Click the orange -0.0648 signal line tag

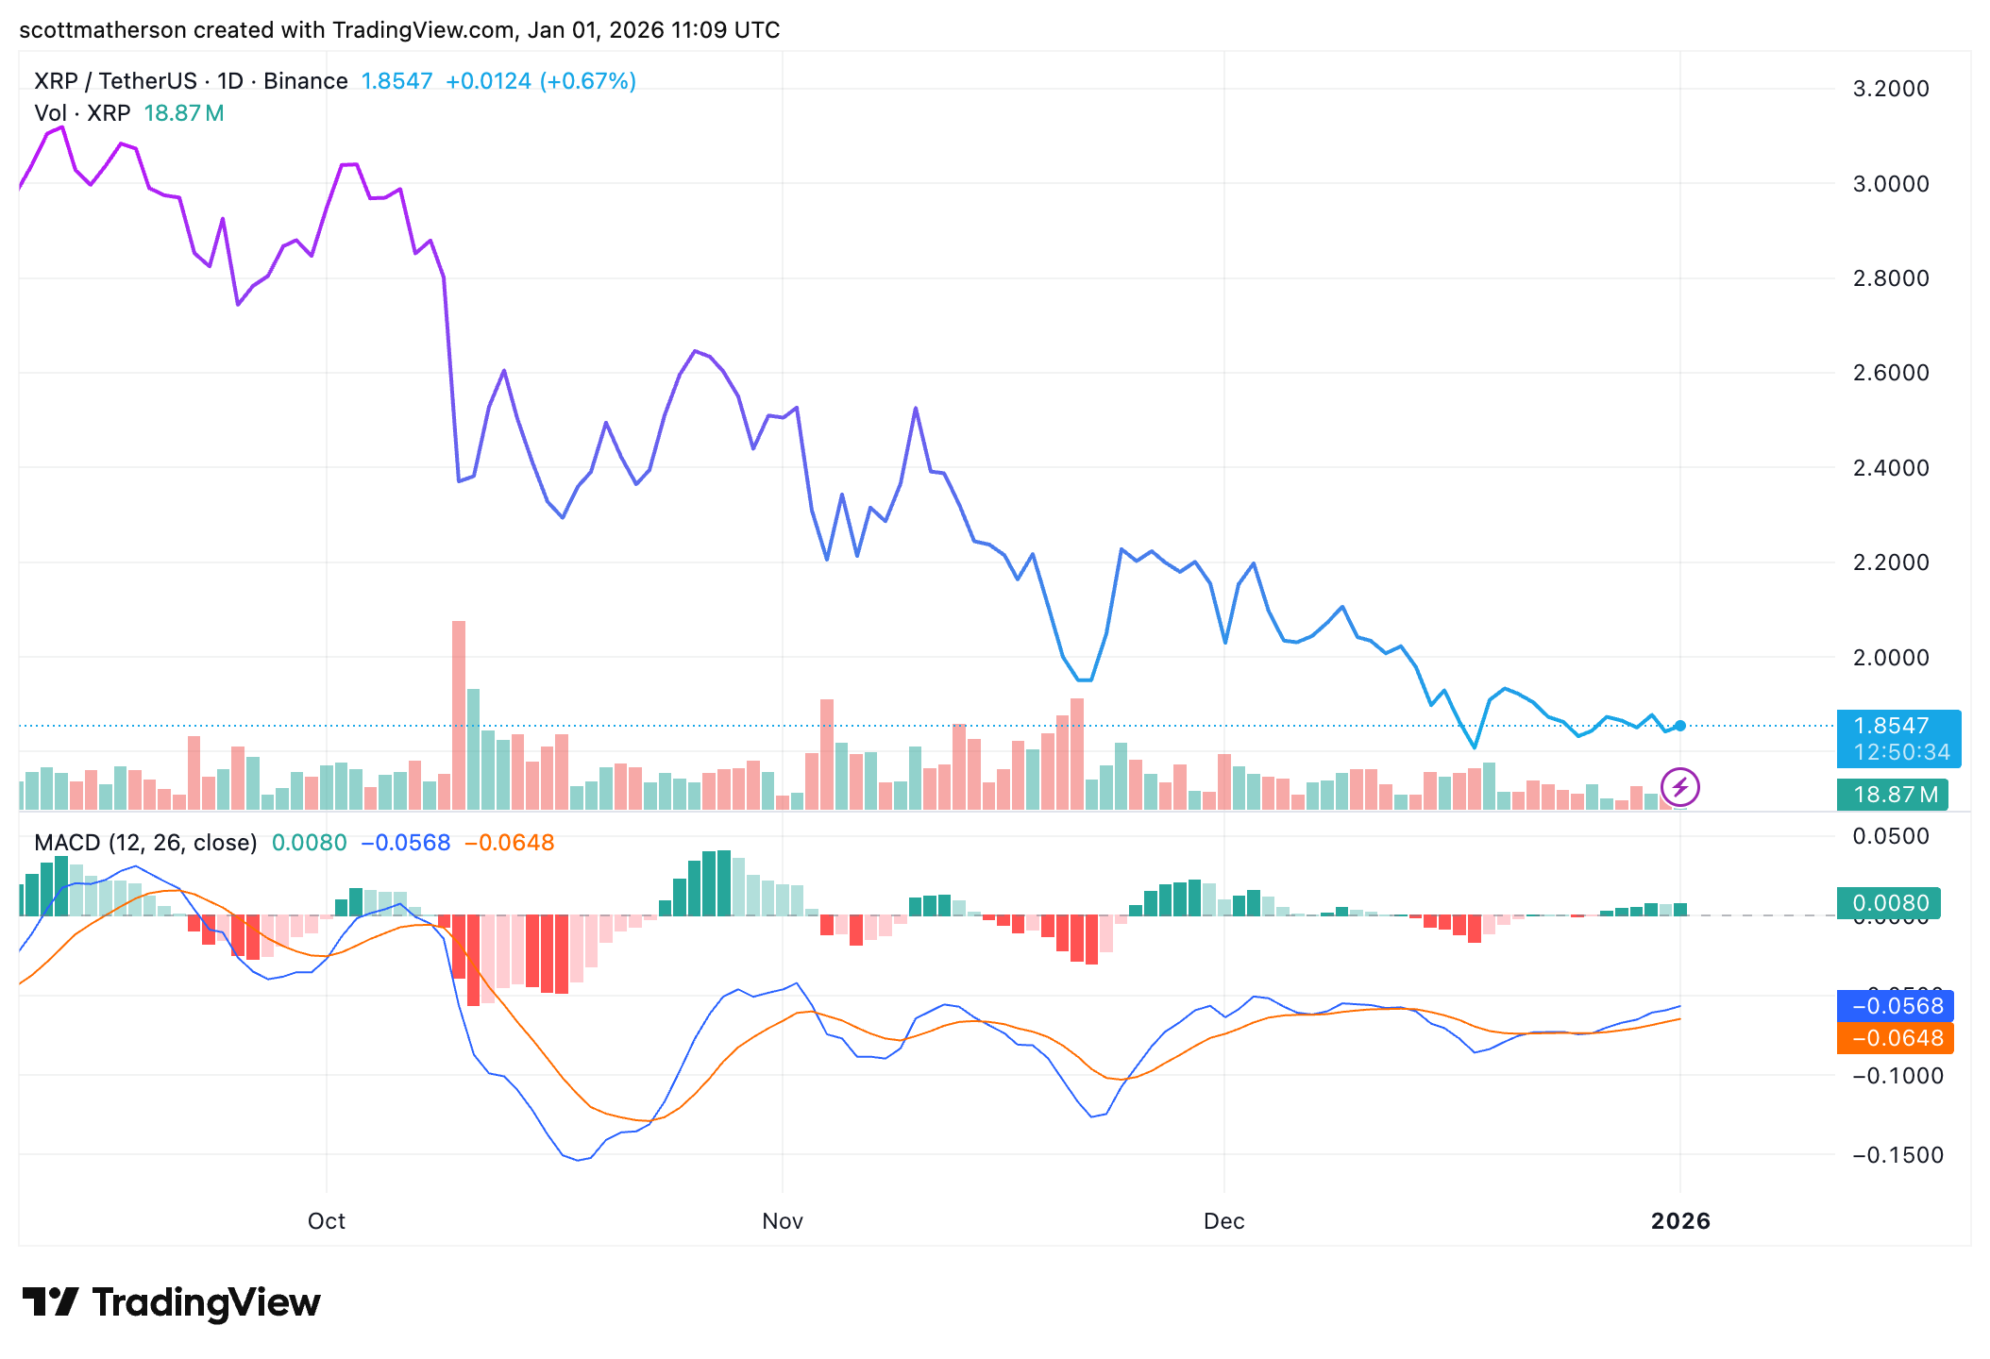tap(1896, 1038)
